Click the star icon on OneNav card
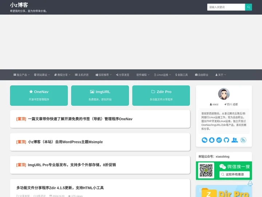This screenshot has width=262, height=197. 31,92
